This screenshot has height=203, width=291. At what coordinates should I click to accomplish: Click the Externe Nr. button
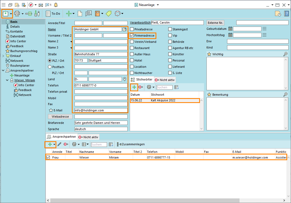(215, 23)
